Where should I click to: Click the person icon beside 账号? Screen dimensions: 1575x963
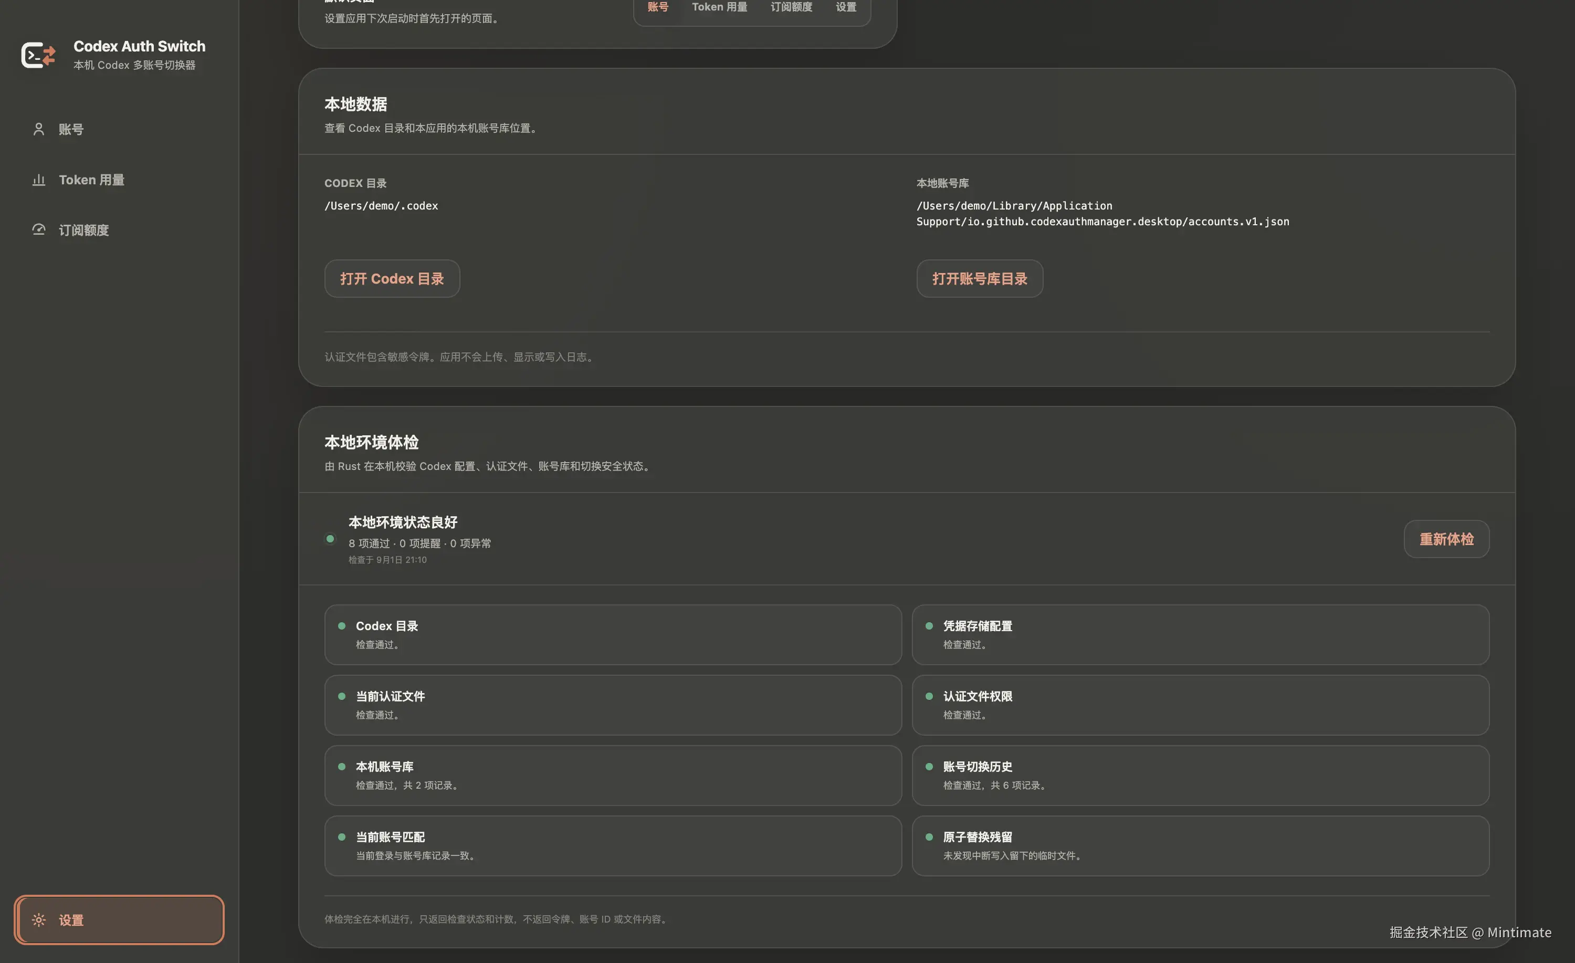38,129
